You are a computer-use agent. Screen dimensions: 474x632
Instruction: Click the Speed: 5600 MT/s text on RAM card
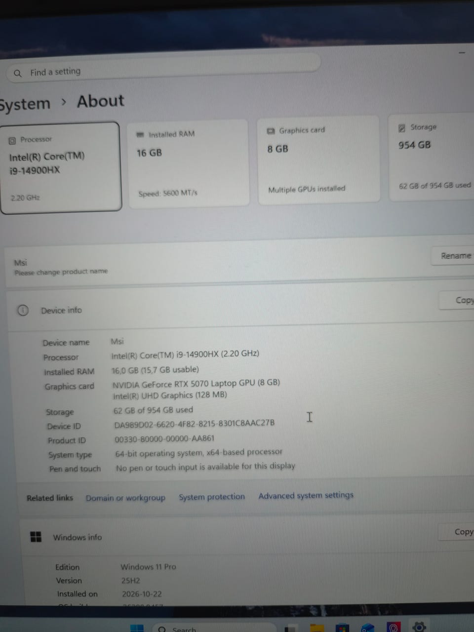[x=168, y=193]
